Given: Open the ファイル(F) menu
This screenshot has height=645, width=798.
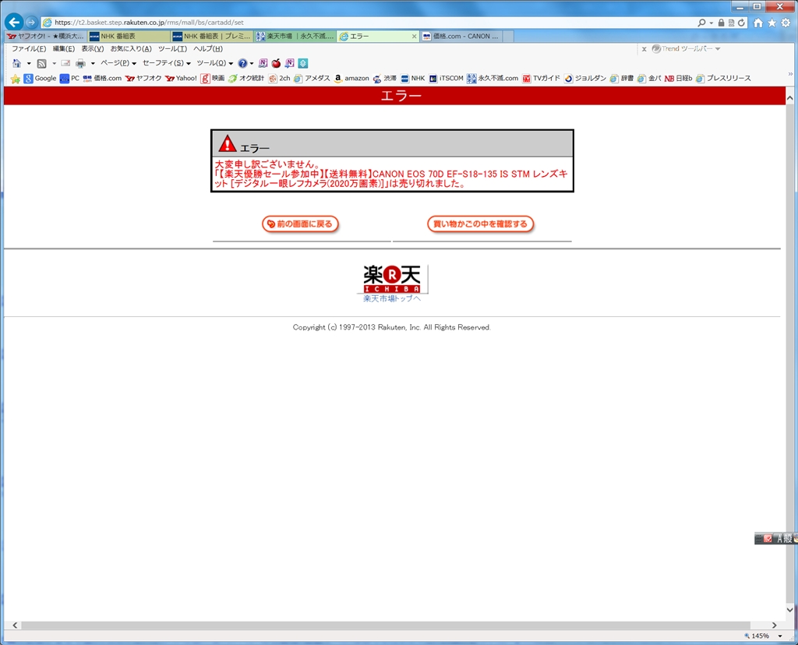Looking at the screenshot, I should [29, 49].
